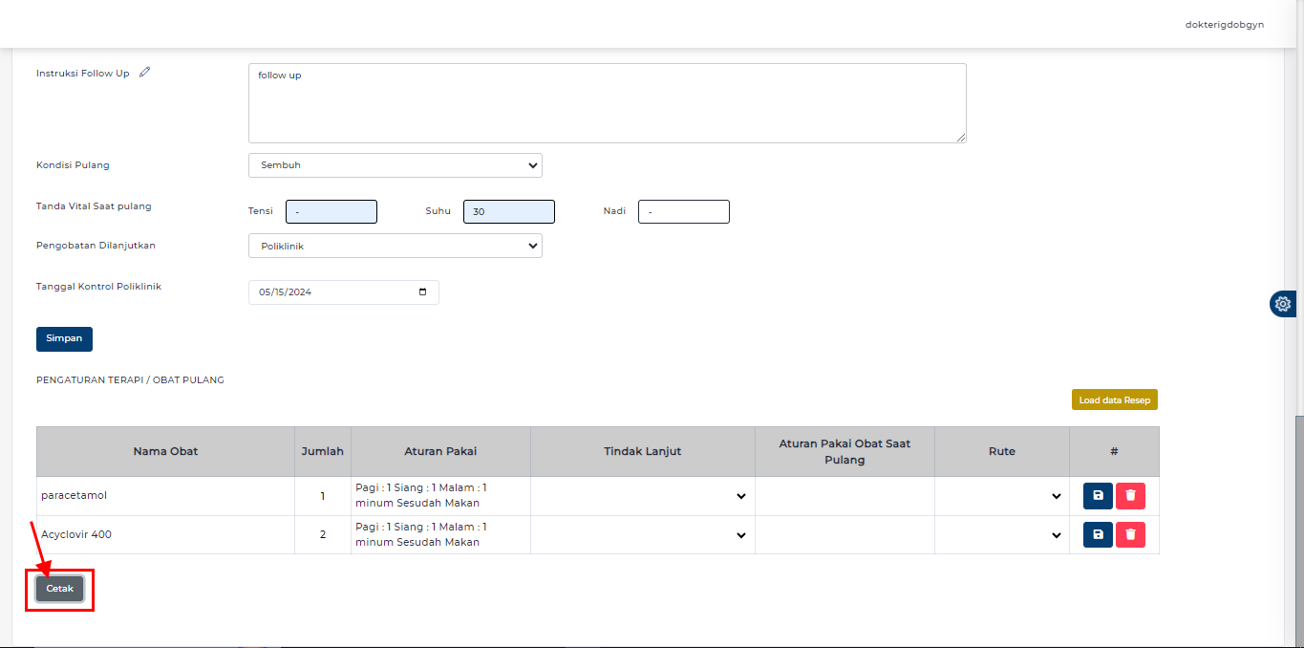The height and width of the screenshot is (648, 1304).
Task: Click Load data Resep button
Action: point(1114,400)
